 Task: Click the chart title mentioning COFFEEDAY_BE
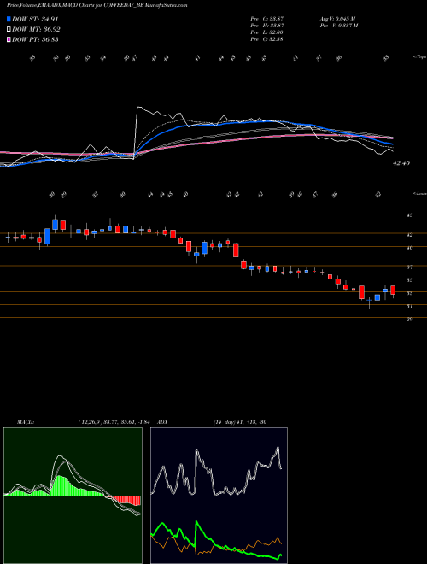pyautogui.click(x=97, y=5)
